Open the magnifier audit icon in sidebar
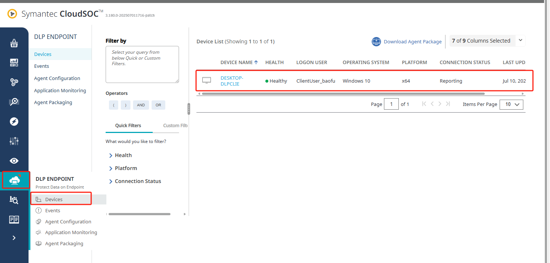Image resolution: width=550 pixels, height=263 pixels. (x=14, y=102)
